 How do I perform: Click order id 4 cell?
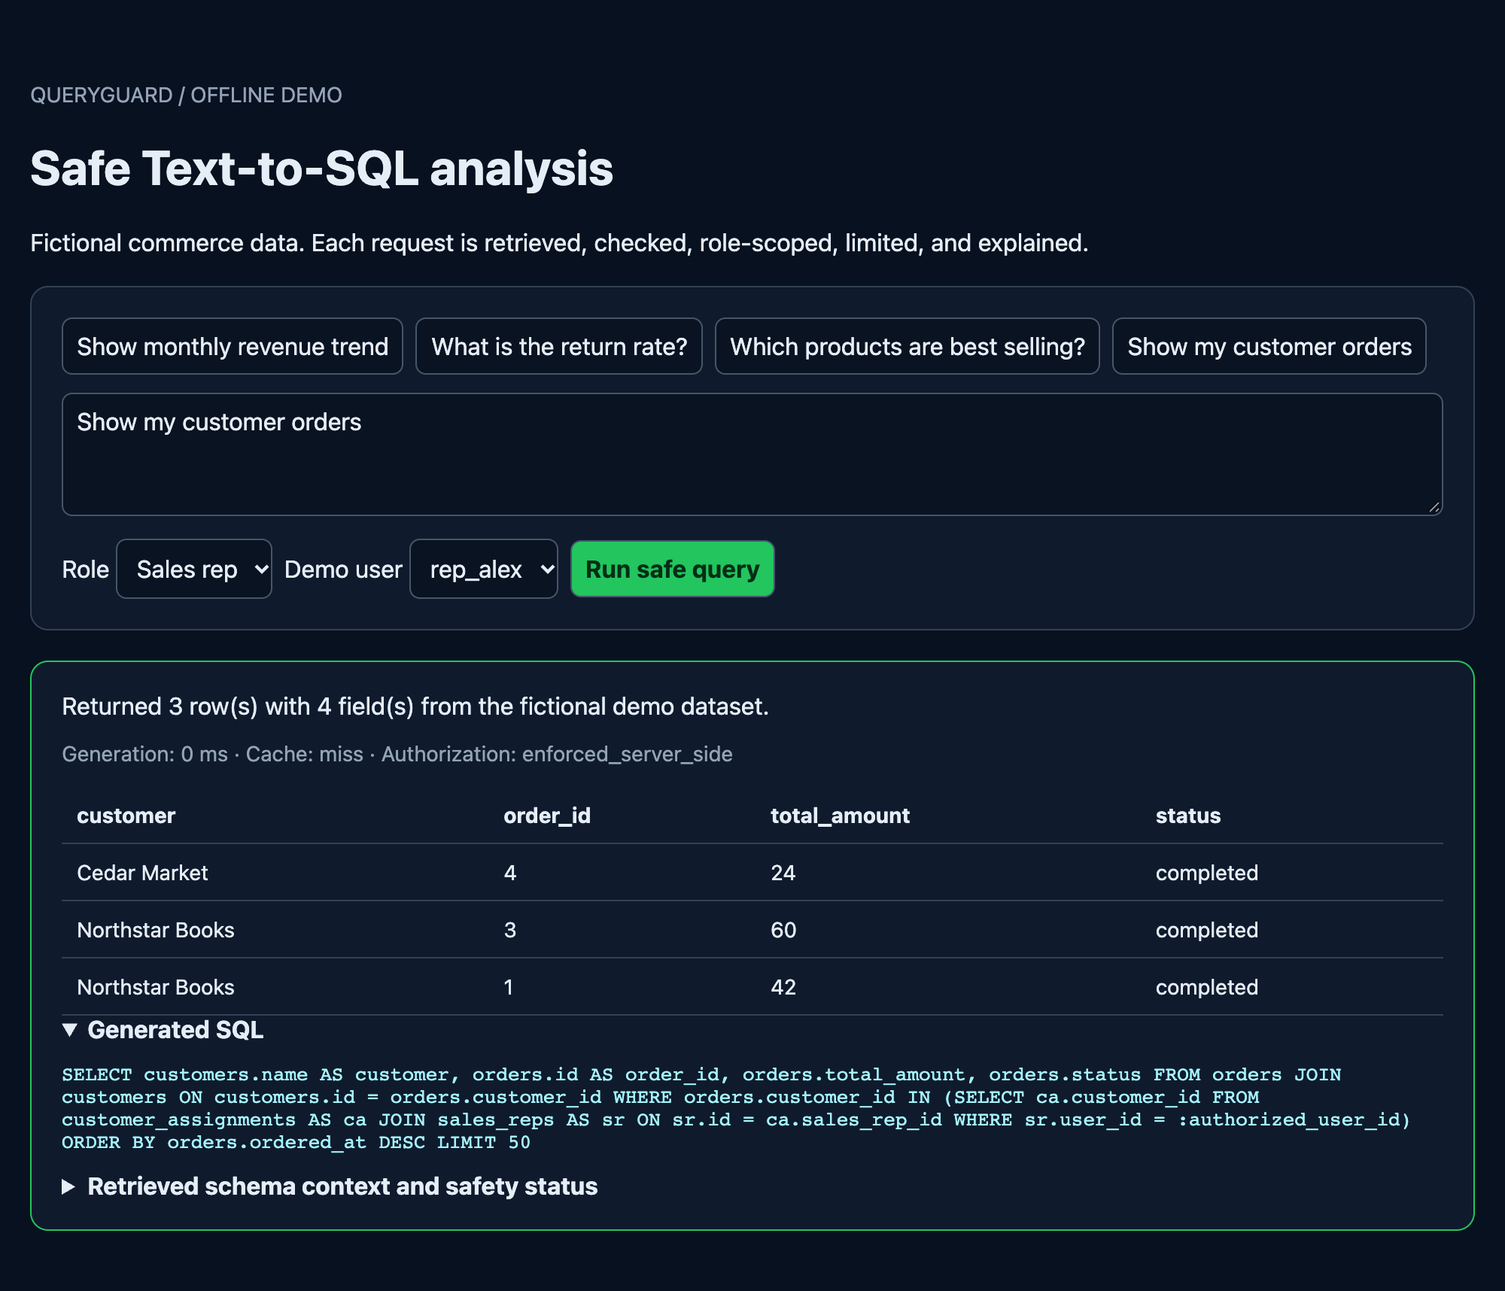coord(510,873)
